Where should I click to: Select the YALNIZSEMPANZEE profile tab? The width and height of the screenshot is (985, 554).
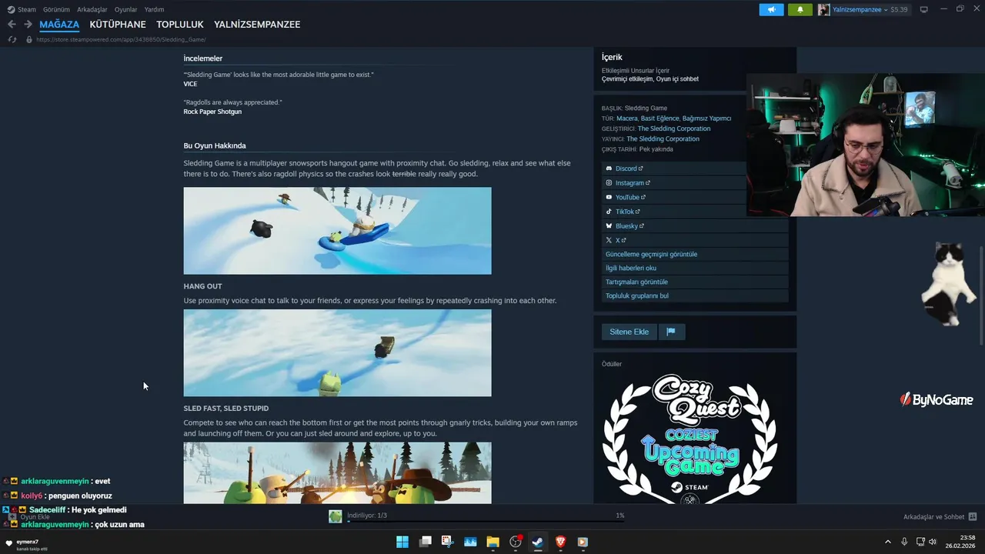[257, 25]
